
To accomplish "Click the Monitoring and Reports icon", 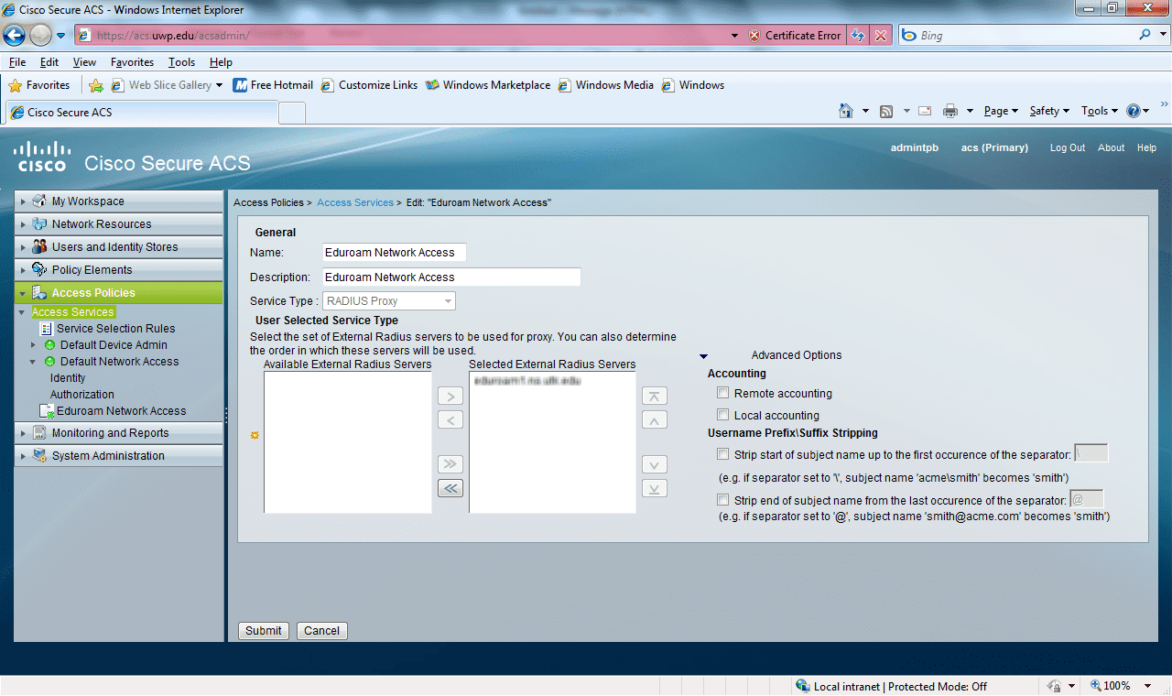I will [x=39, y=433].
